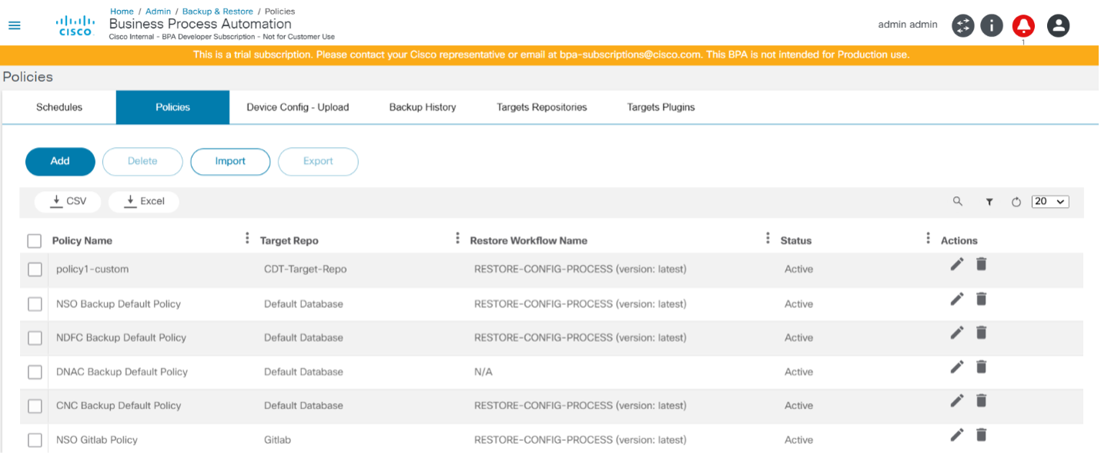Download the policies as CSV

click(69, 201)
